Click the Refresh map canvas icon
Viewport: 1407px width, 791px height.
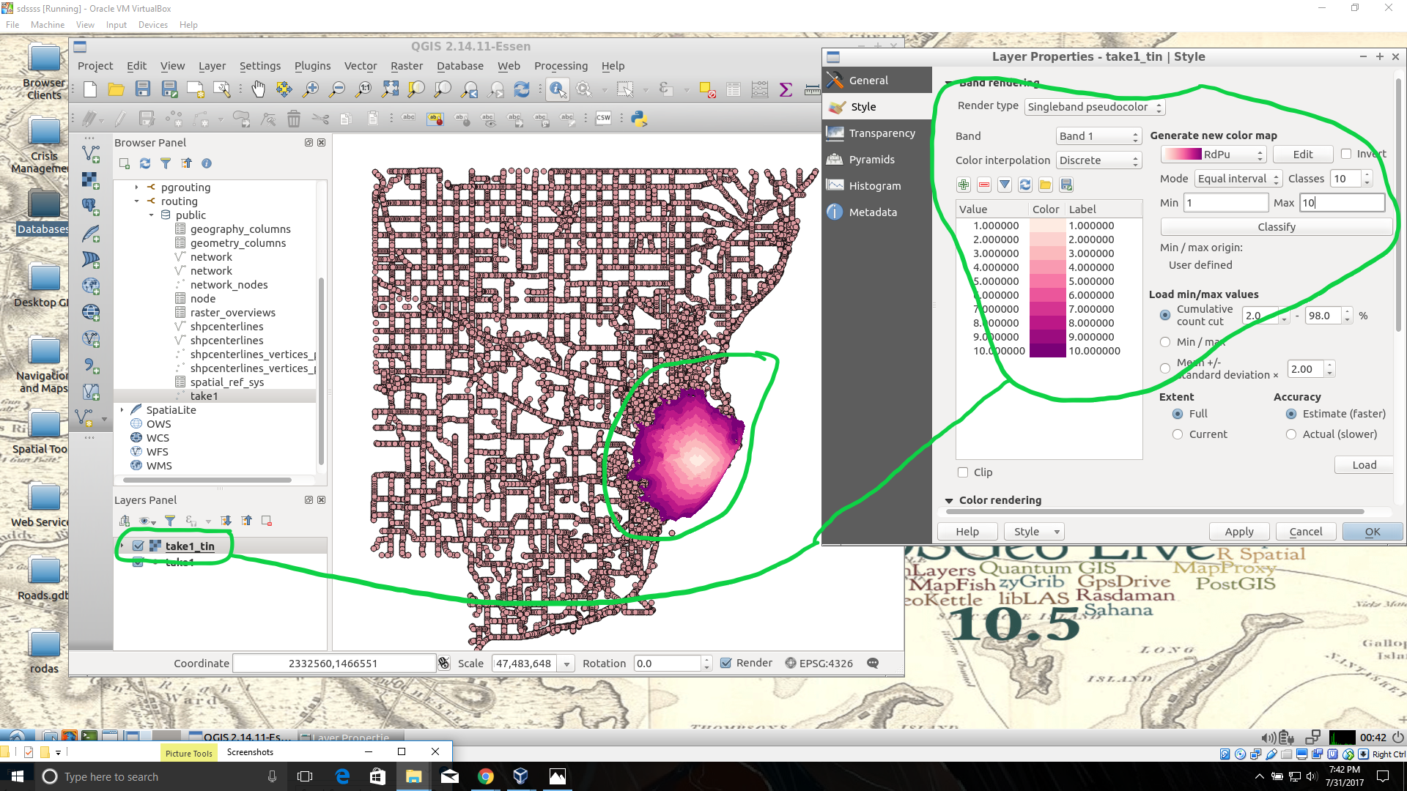click(522, 89)
